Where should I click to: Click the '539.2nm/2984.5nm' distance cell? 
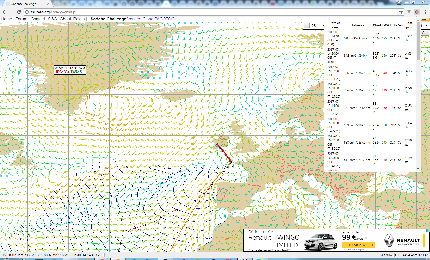point(357,125)
